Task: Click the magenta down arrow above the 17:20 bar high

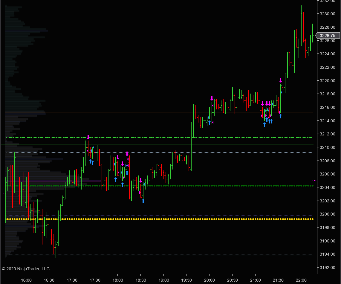Action: pos(88,137)
